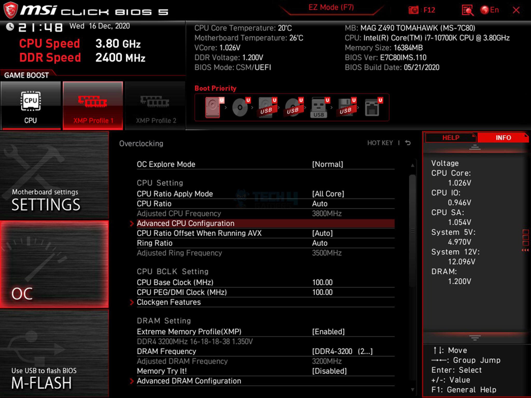
Task: Select the optical disc boot device icon
Action: (x=241, y=107)
